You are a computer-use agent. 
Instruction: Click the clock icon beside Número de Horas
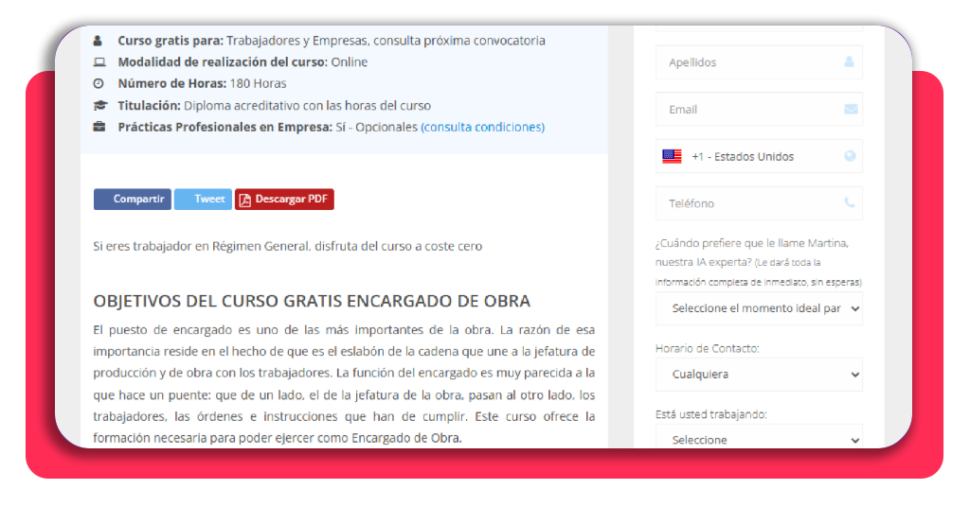(99, 83)
